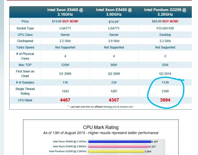Viewport: 198px width, 155px height.
Task: Click the 4,467 chart value label
Action: pyautogui.click(x=155, y=142)
